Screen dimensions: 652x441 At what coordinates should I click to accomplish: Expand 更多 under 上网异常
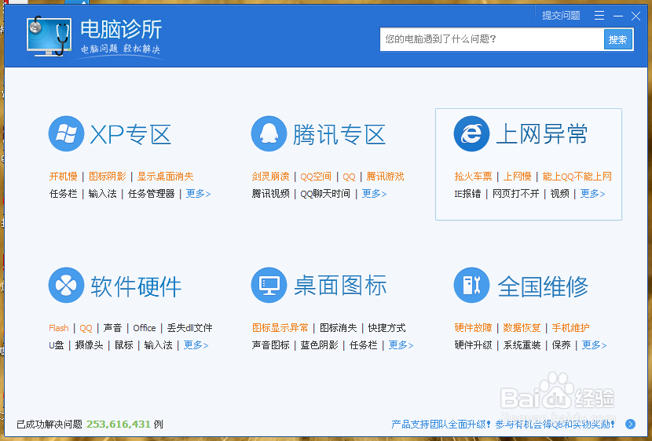click(592, 194)
